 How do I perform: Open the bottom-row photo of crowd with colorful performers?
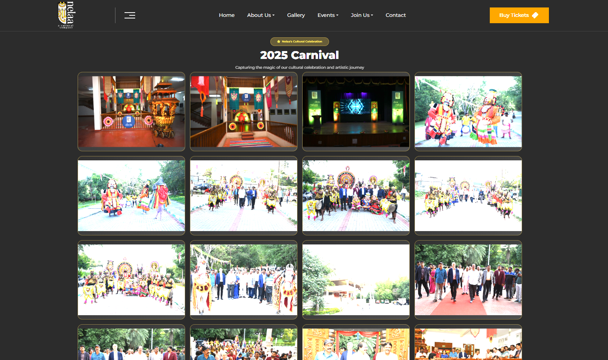point(244,342)
